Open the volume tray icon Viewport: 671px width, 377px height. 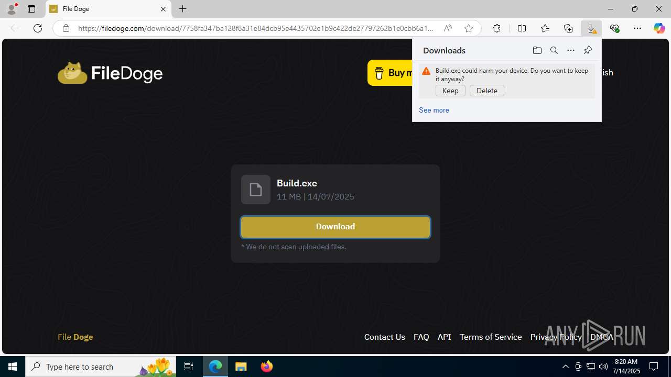click(x=603, y=367)
